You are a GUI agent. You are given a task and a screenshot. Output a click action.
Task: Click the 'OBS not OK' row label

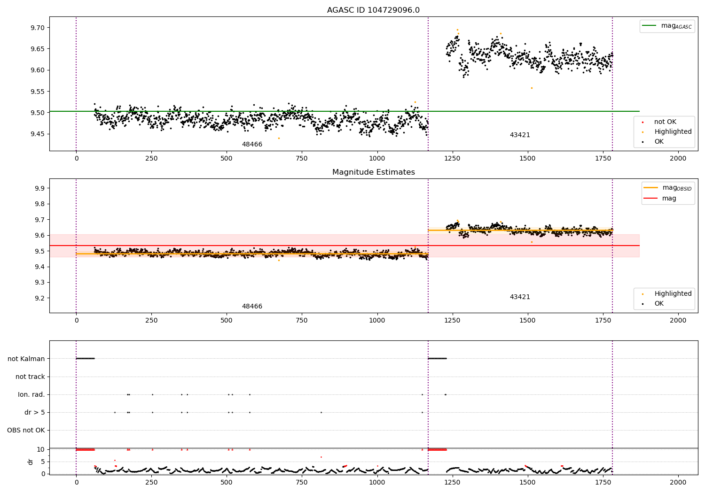click(x=26, y=430)
